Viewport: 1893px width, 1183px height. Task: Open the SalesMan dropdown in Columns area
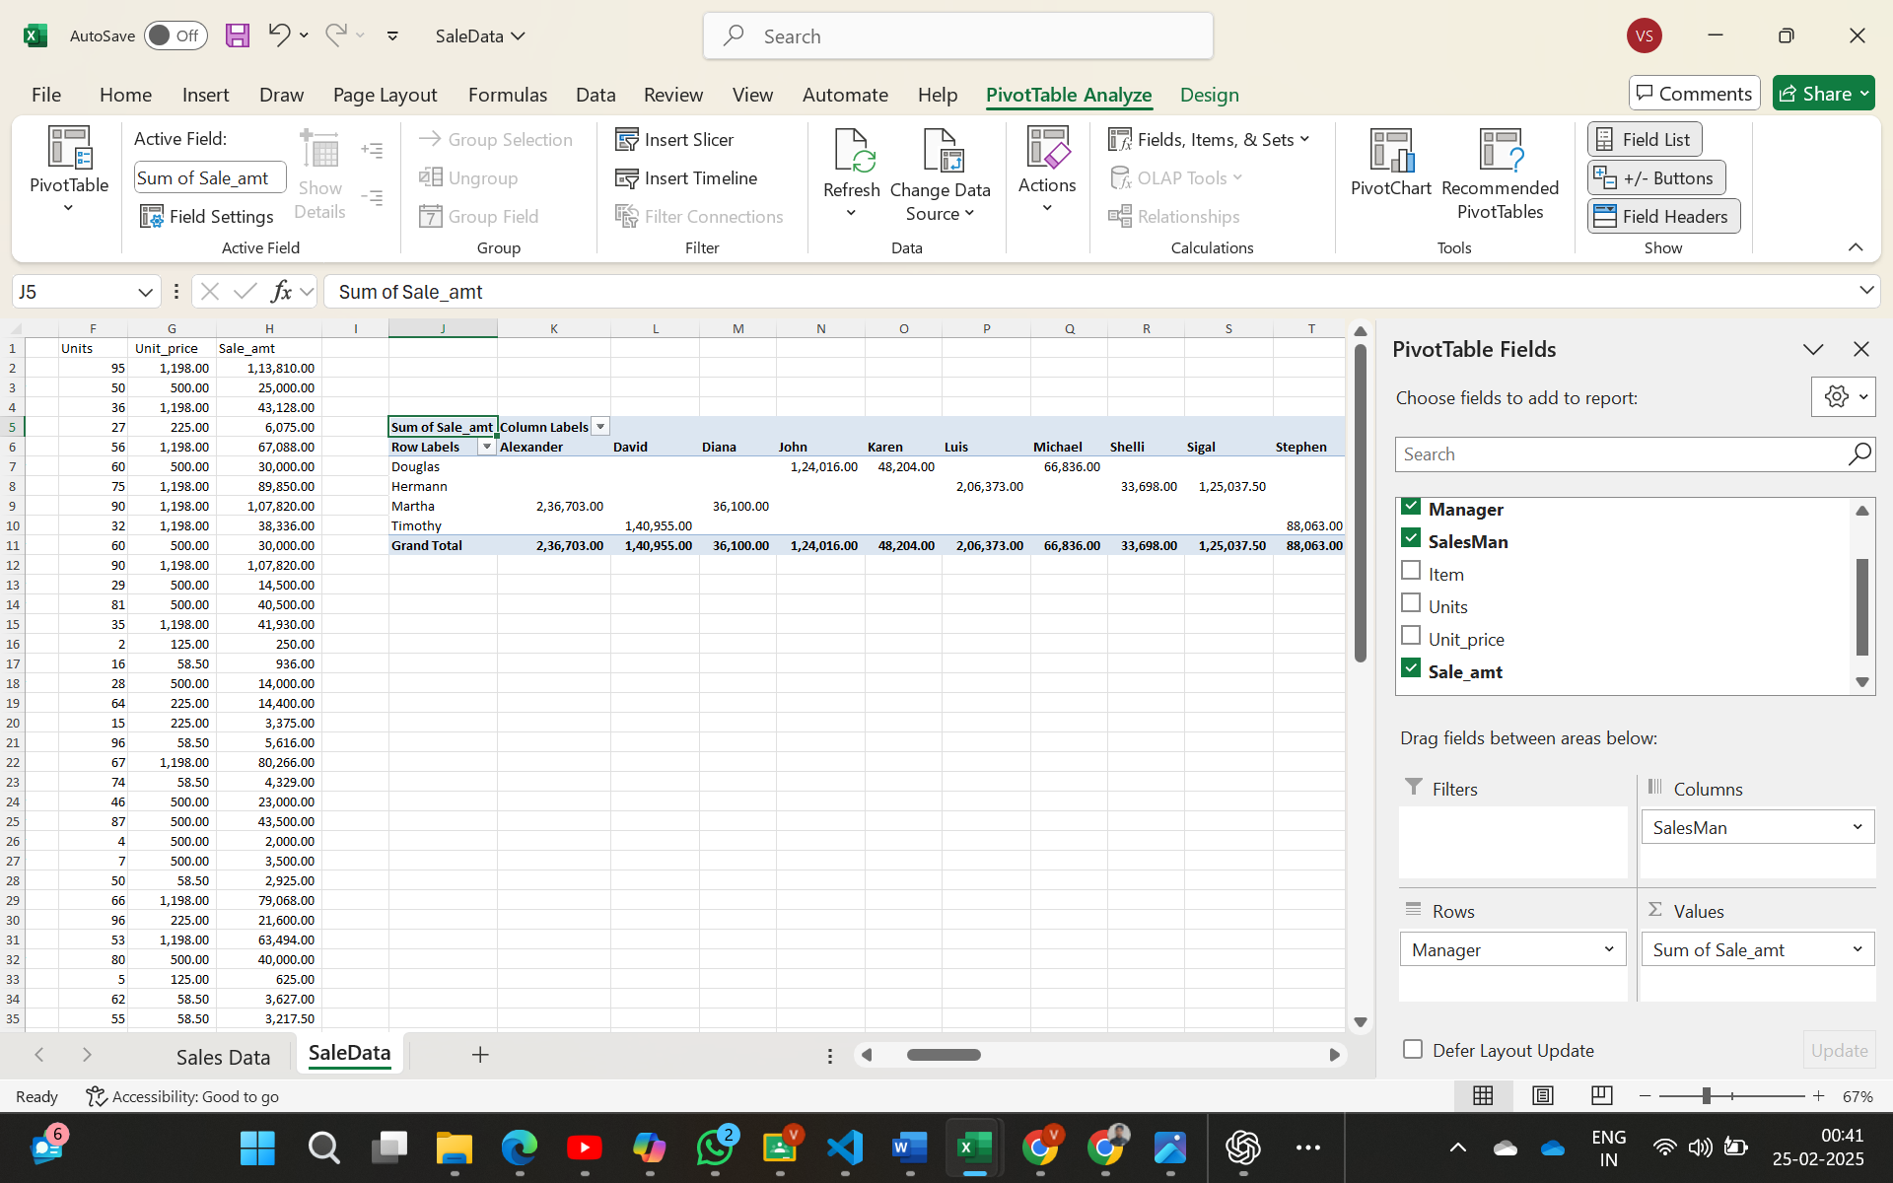click(x=1859, y=827)
